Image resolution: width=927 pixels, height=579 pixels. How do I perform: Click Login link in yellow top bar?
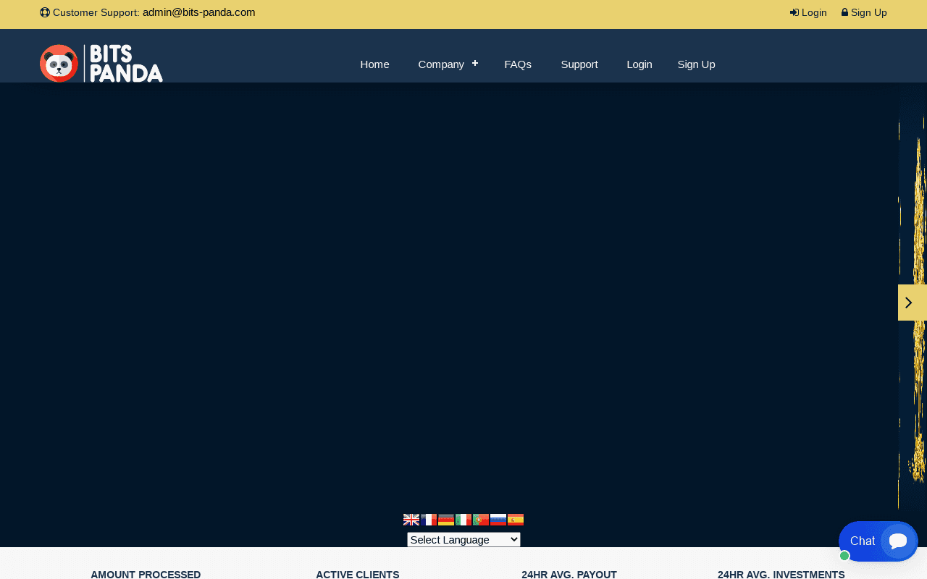(x=808, y=12)
